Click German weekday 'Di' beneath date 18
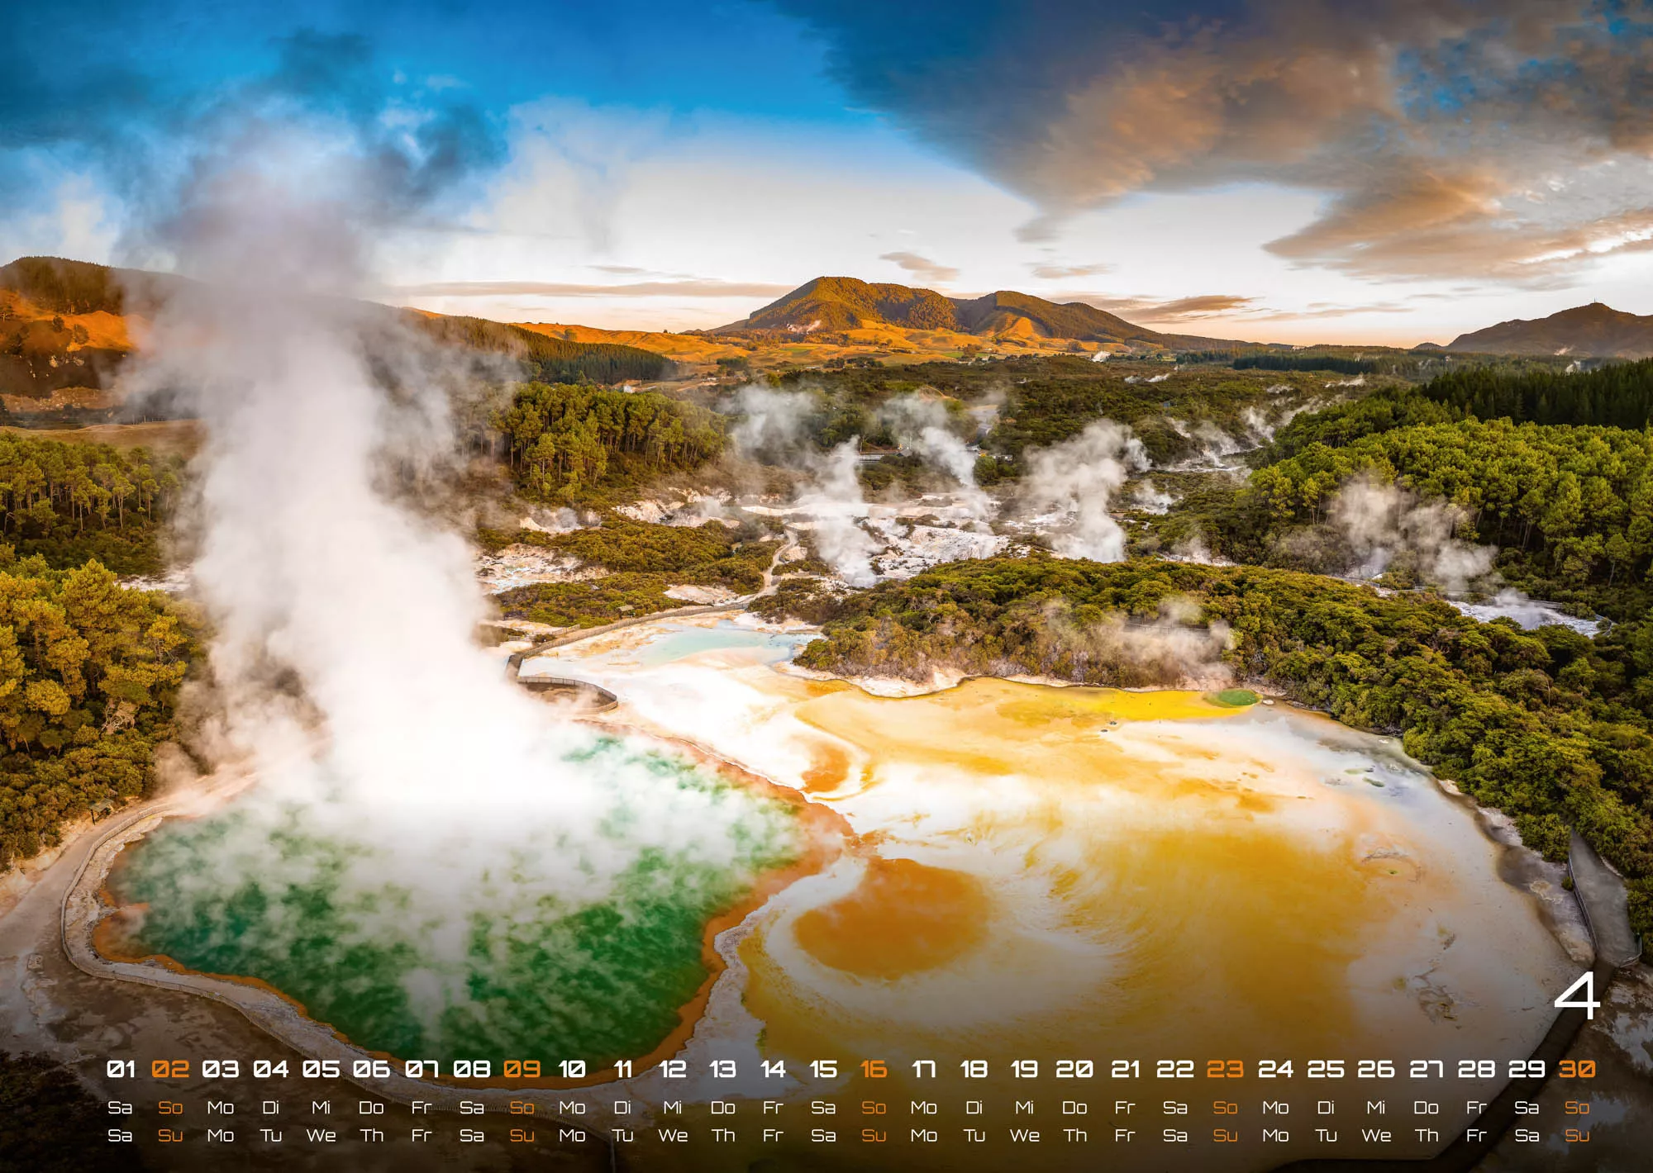The image size is (1653, 1173). tap(974, 1108)
